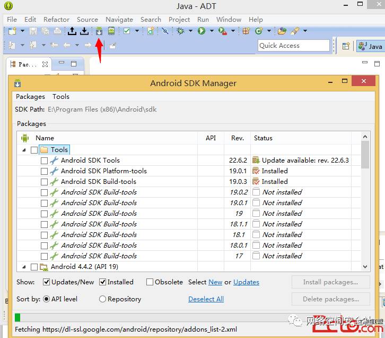Uncheck the Updates/New show filter
This screenshot has width=385, height=338.
point(46,282)
